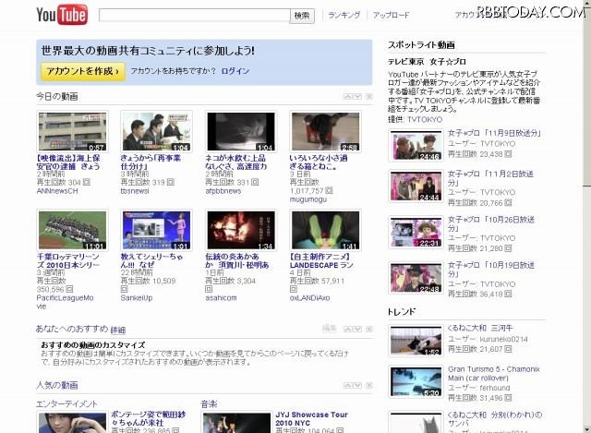Move 人気の動画 section down with arrow
The width and height of the screenshot is (591, 433).
pos(357,385)
